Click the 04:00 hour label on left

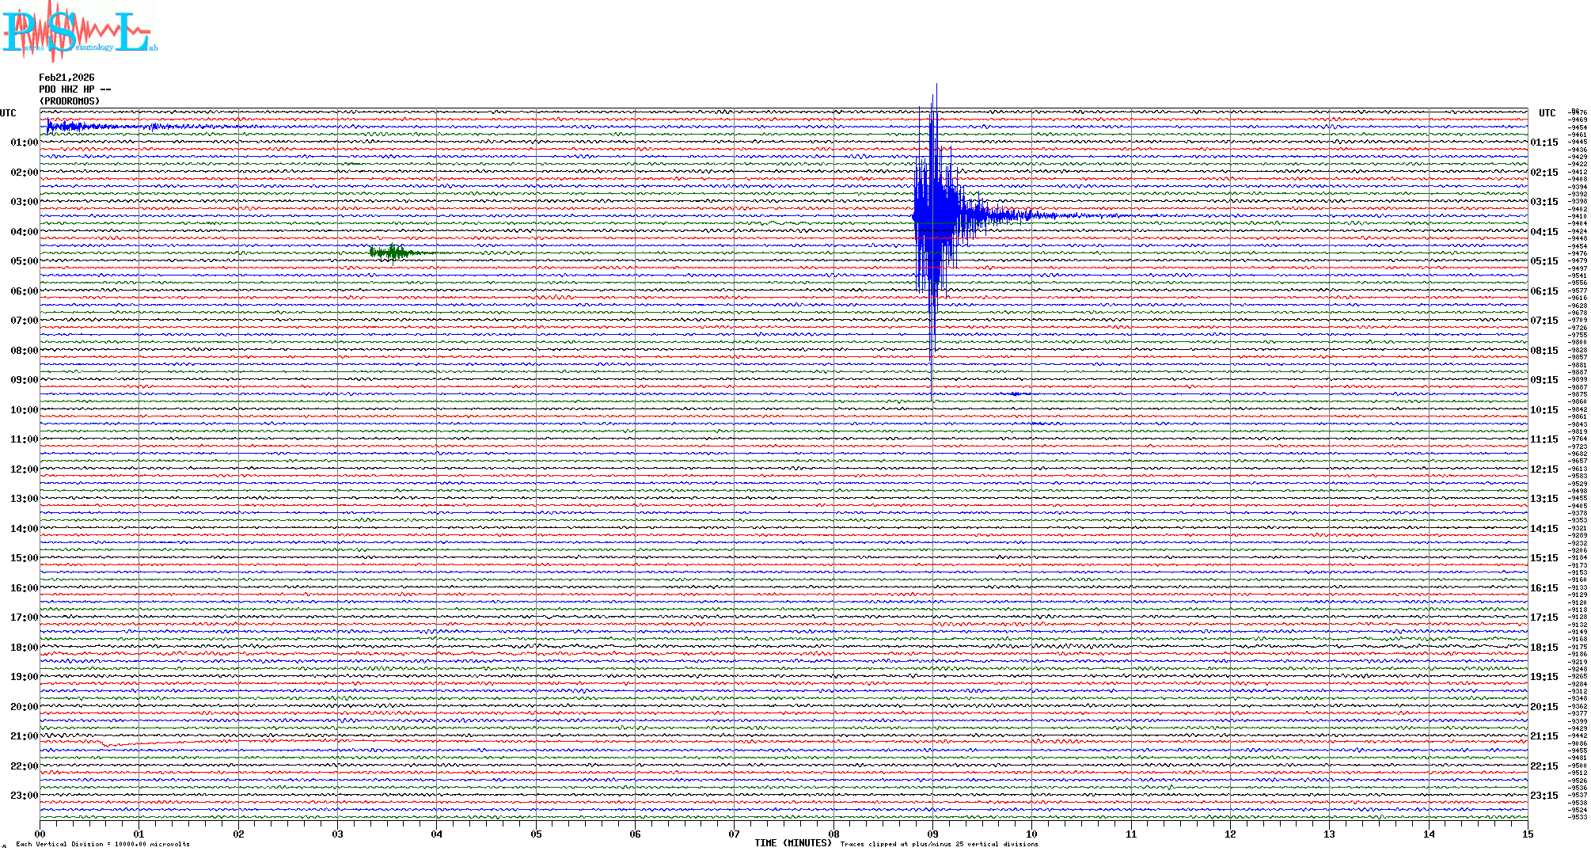point(24,232)
